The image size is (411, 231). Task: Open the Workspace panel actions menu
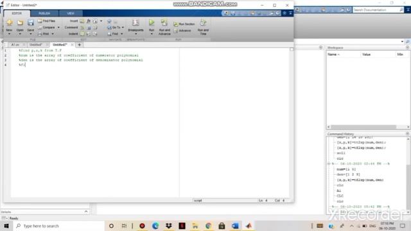pos(407,47)
